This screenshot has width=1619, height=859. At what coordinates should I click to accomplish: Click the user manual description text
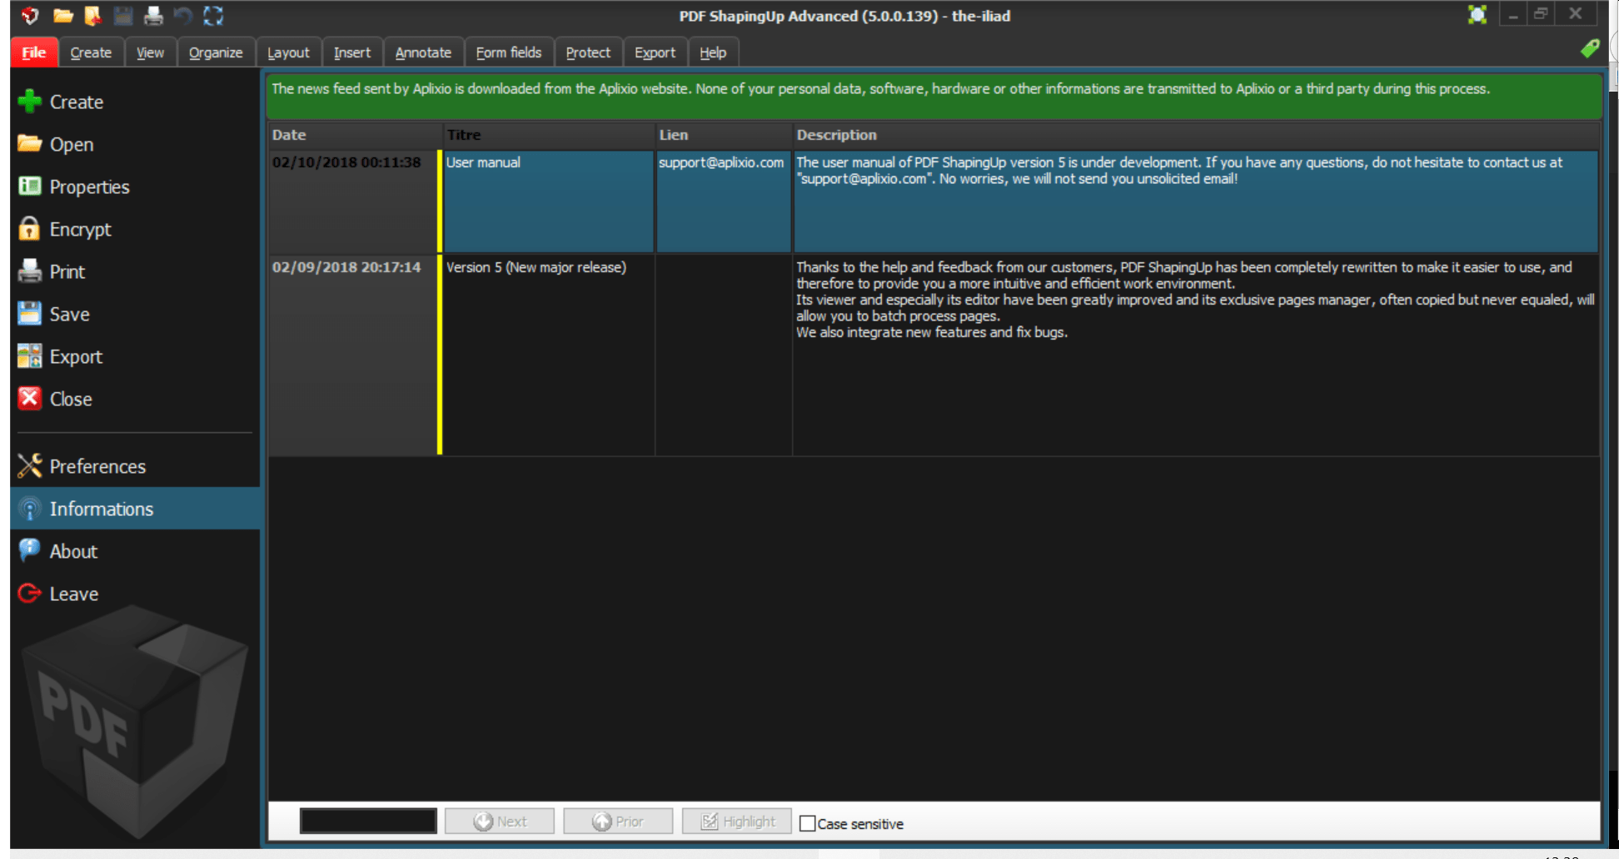(1179, 171)
